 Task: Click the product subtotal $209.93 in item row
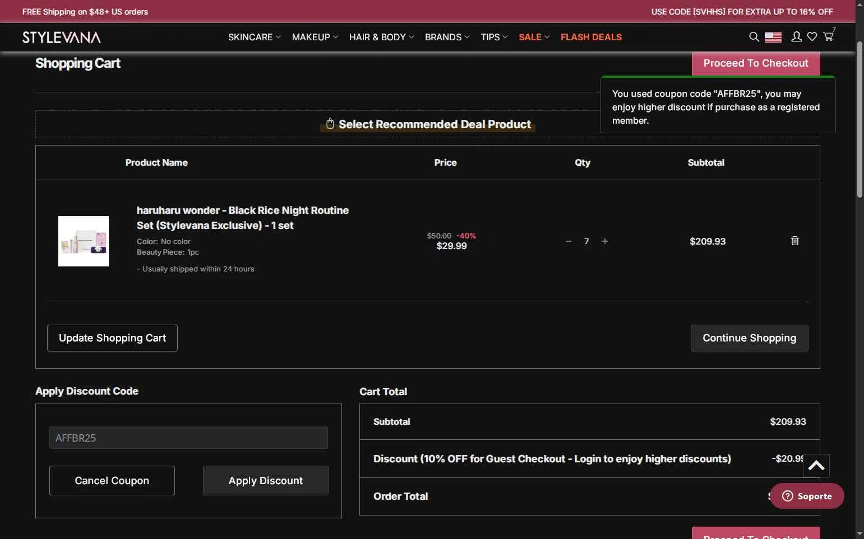708,241
